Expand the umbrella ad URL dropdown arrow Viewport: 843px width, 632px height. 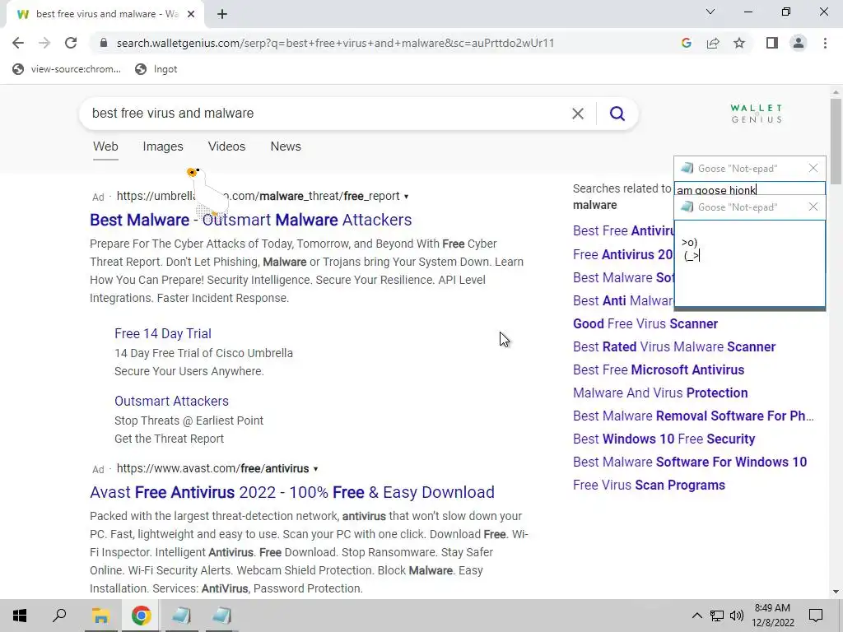tap(407, 197)
